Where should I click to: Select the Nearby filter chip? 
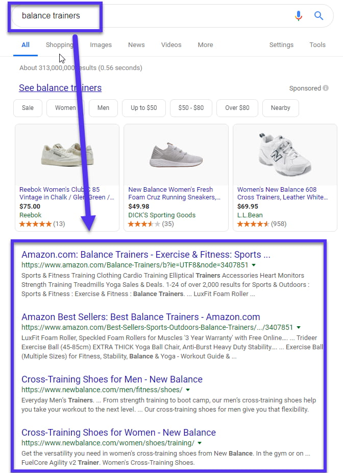tap(280, 108)
